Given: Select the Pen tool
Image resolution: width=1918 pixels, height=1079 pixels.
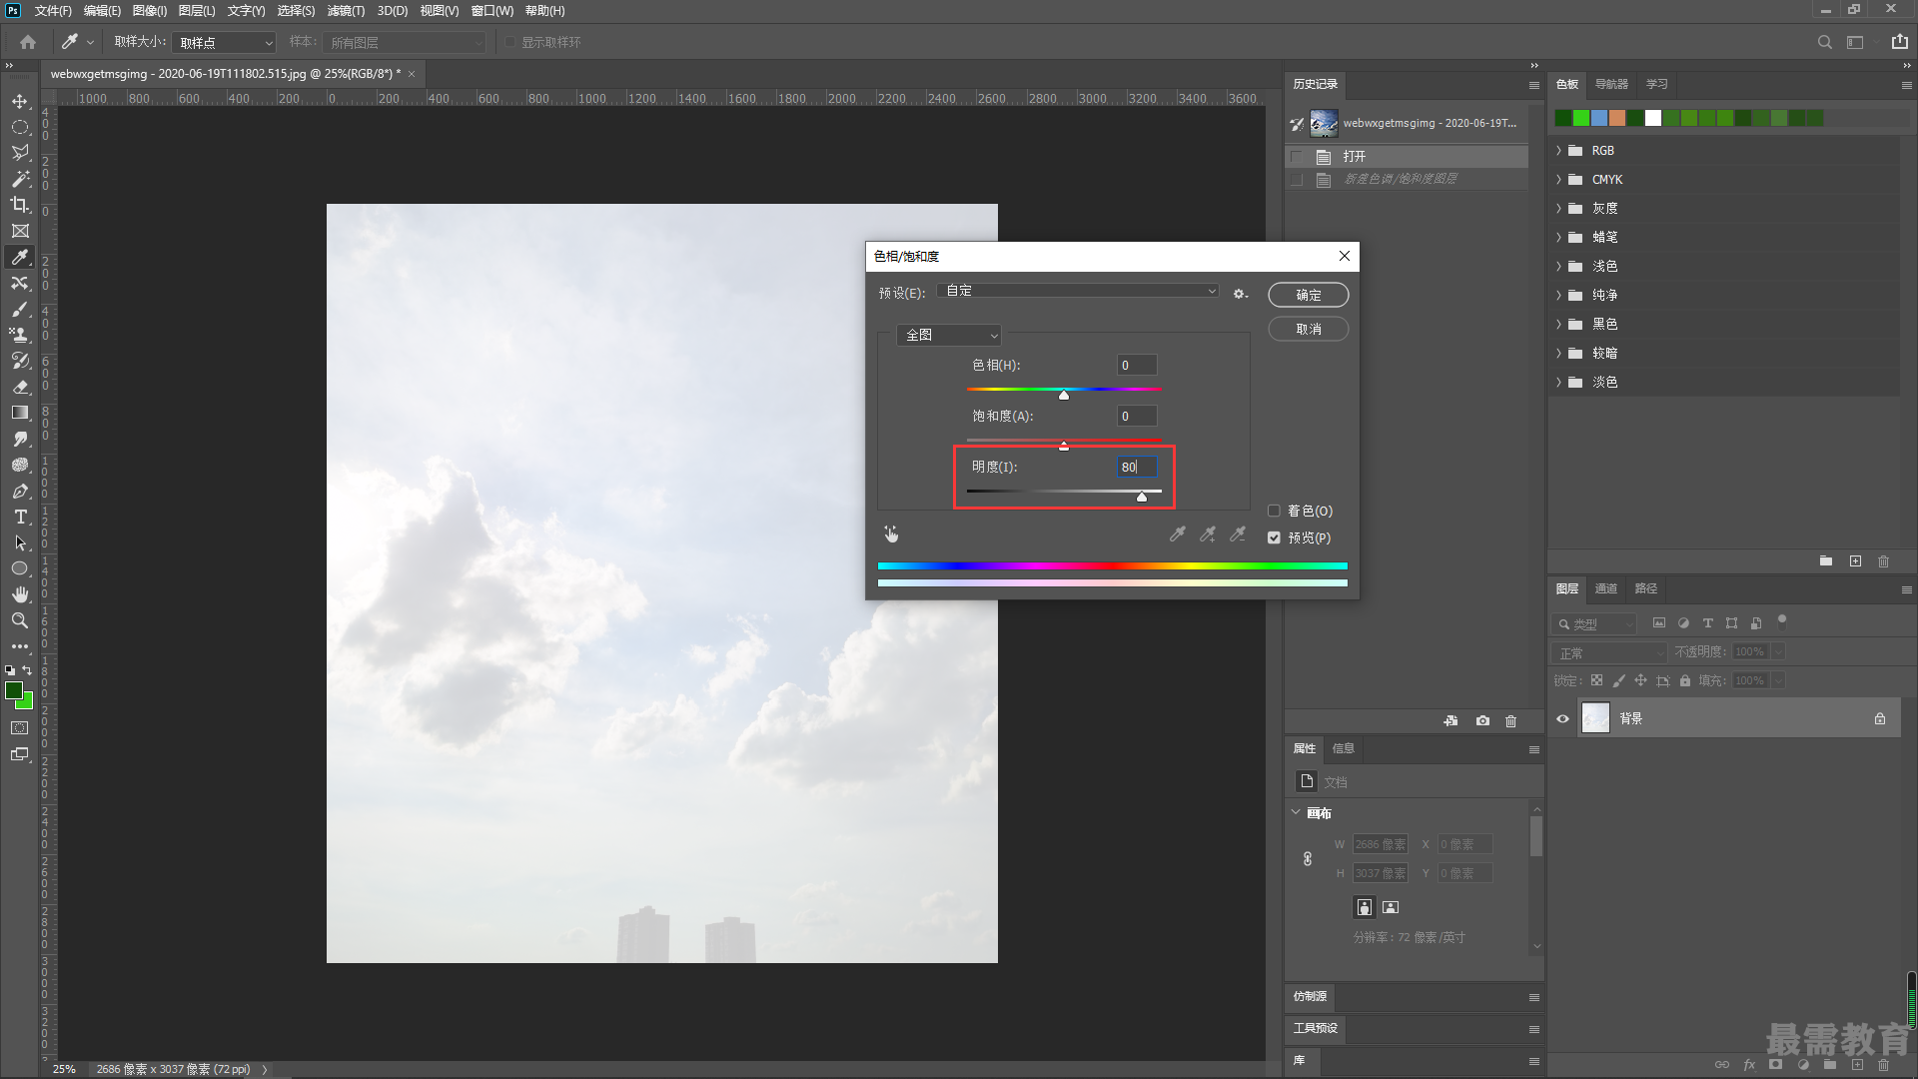Looking at the screenshot, I should pos(20,491).
